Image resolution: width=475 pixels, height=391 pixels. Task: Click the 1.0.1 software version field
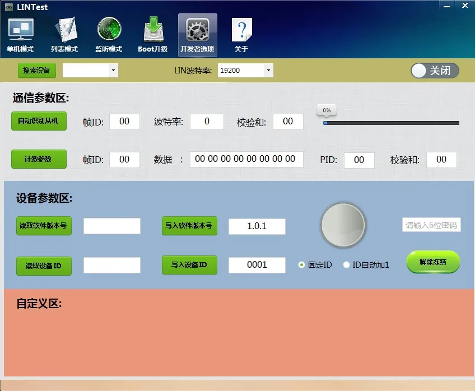point(257,226)
